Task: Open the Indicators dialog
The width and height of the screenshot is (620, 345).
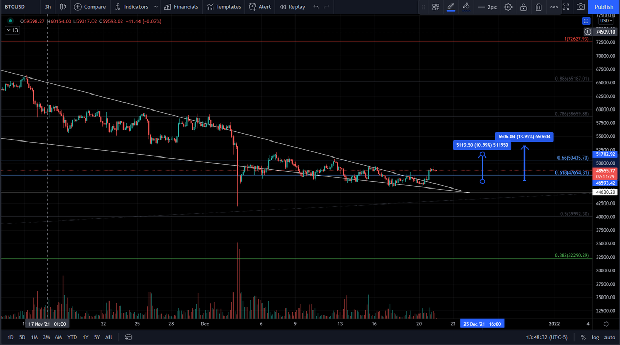Action: [x=131, y=7]
